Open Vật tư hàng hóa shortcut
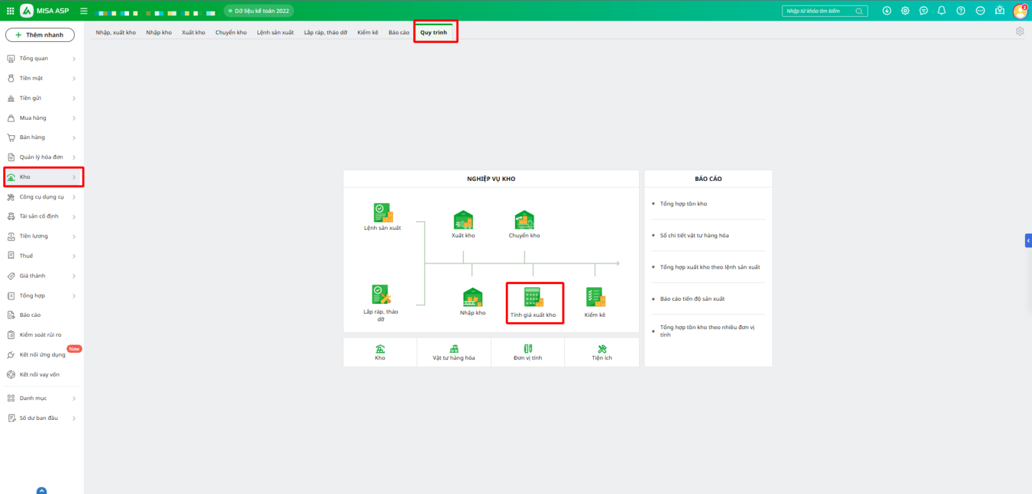The height and width of the screenshot is (494, 1032). (453, 352)
